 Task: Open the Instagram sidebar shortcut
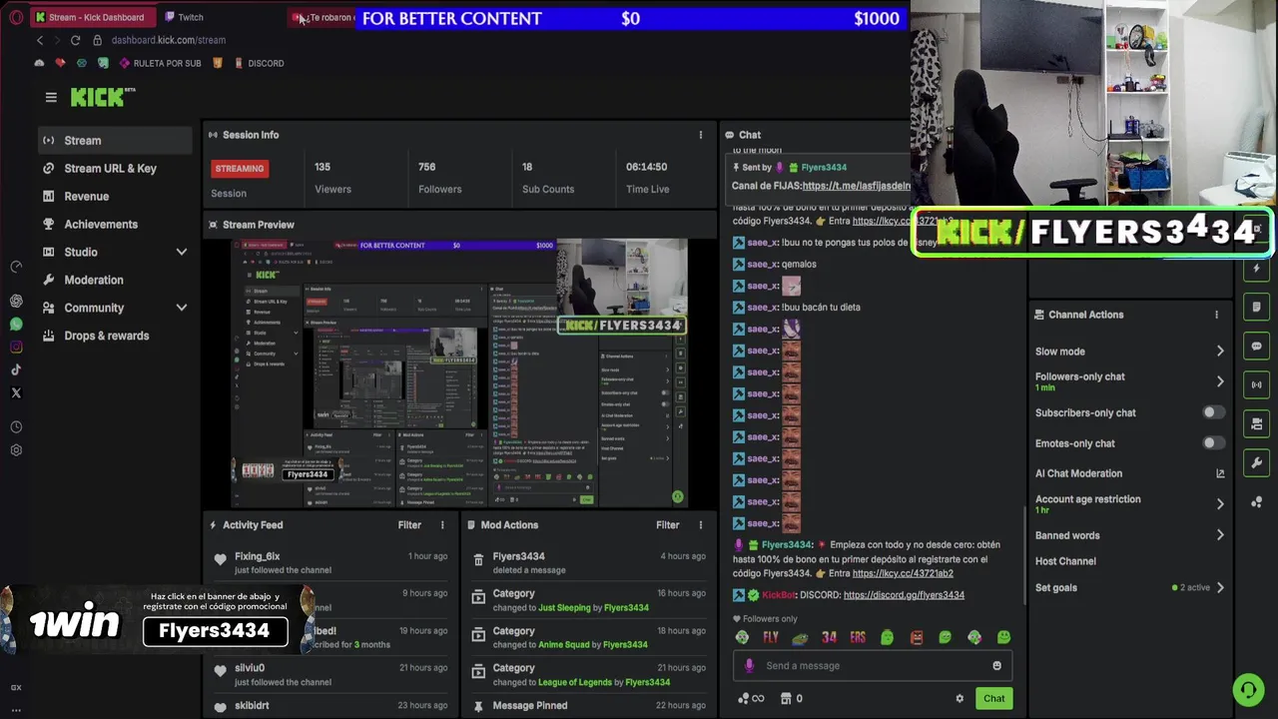pos(16,347)
